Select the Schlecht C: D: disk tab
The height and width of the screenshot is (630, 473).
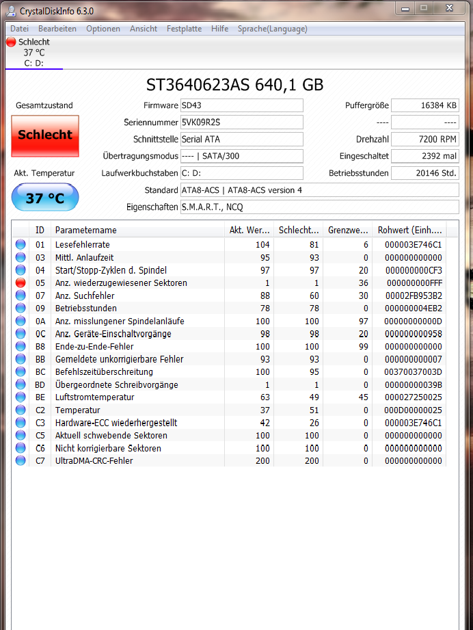coord(34,52)
